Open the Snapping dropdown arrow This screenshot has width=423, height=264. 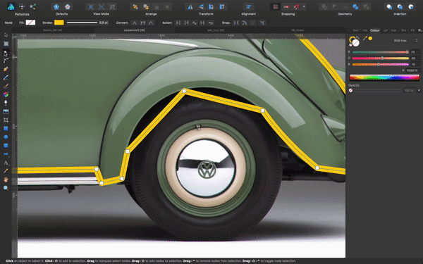(x=304, y=7)
